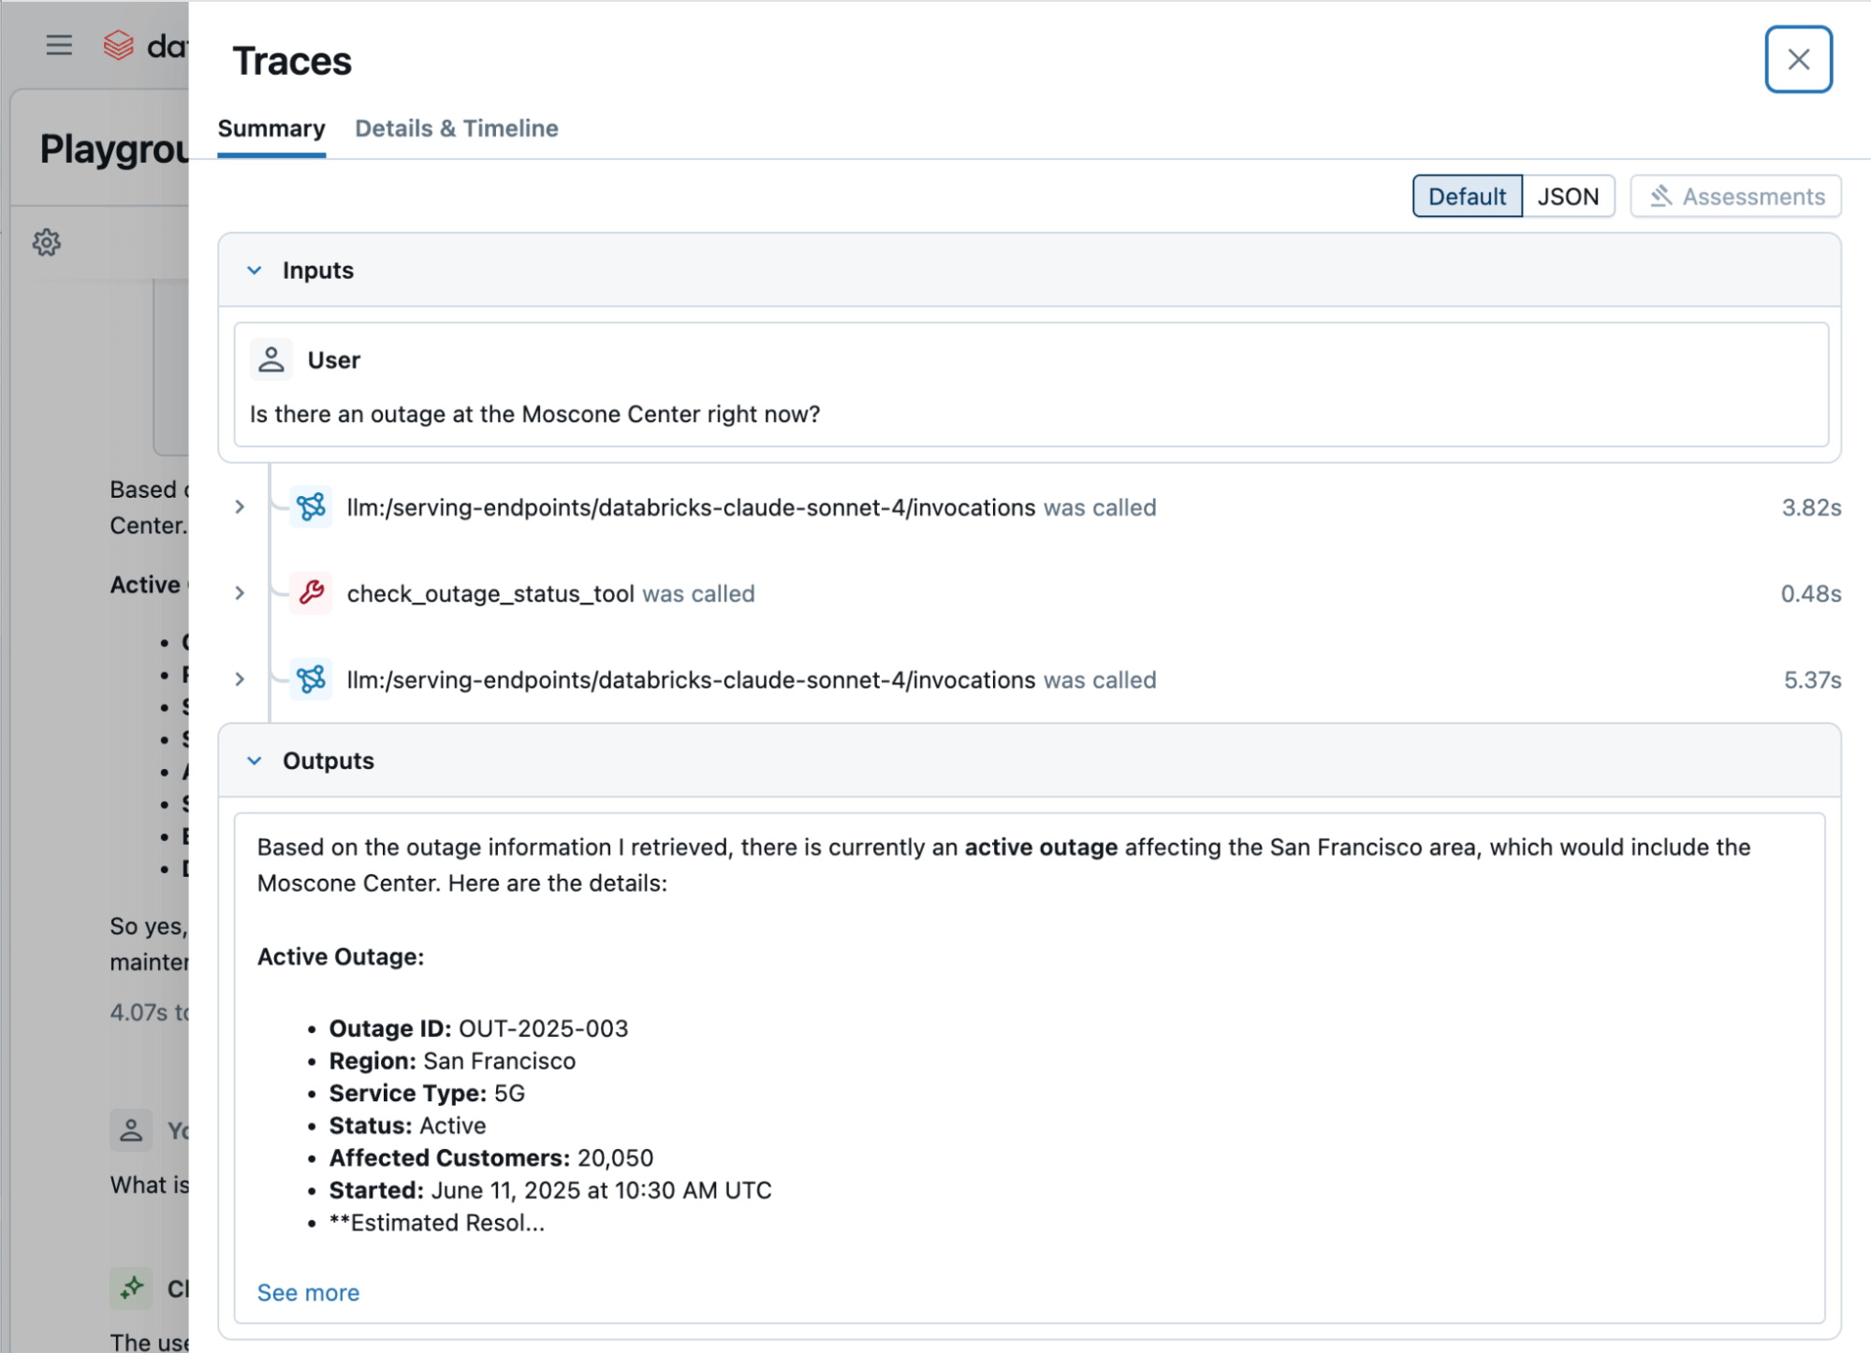Open the playground settings gear icon
The width and height of the screenshot is (1871, 1353).
47,242
